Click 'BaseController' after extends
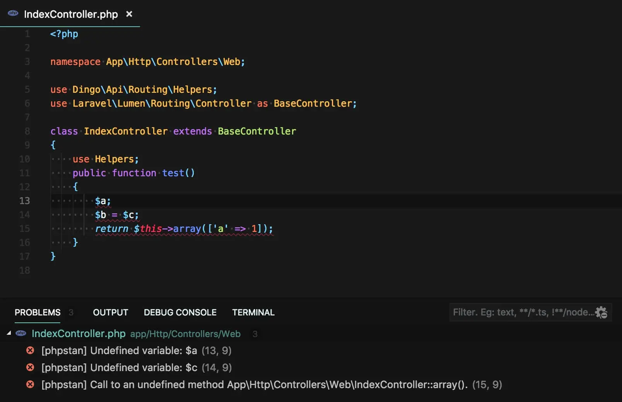Screen dimensions: 622x402 click(x=257, y=131)
